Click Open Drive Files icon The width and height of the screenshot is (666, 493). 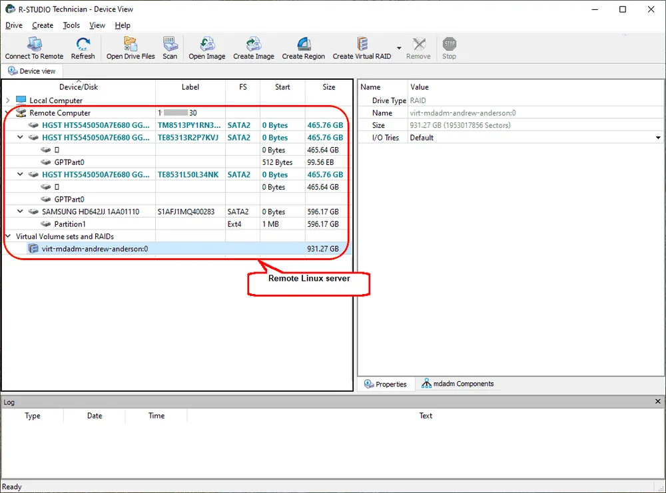131,44
